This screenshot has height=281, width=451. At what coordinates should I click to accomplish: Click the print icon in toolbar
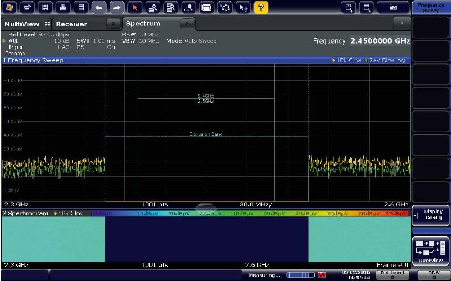click(x=63, y=8)
